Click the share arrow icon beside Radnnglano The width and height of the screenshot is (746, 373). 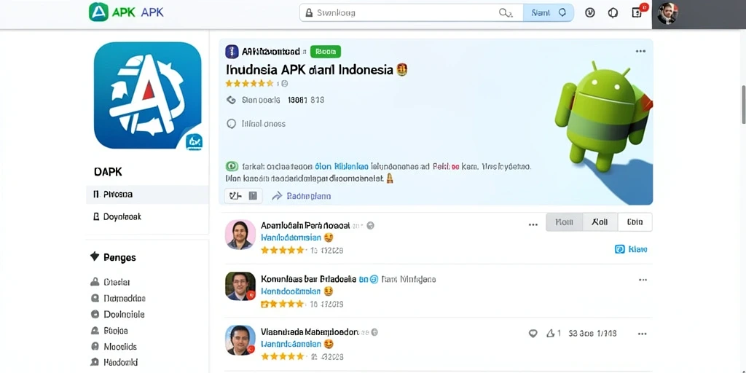277,195
